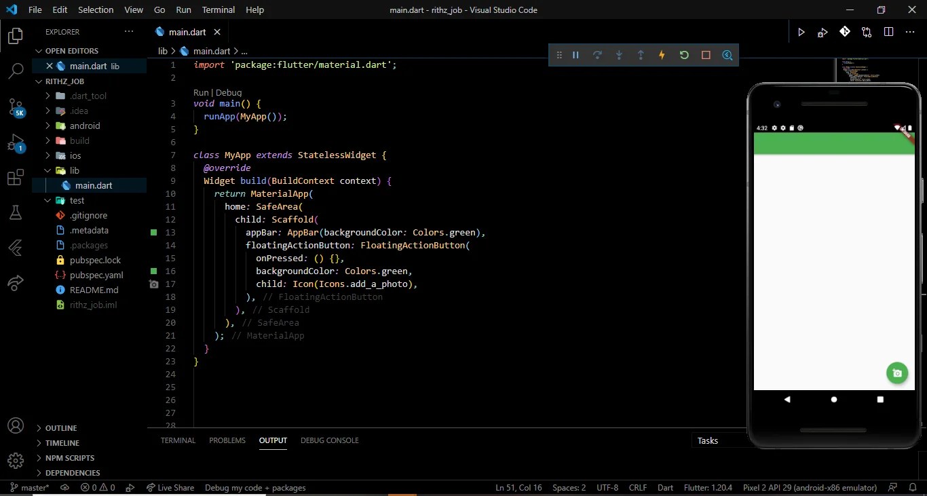Toggle the breakpoint on line 16
Viewport: 927px width, 496px height.
click(153, 271)
